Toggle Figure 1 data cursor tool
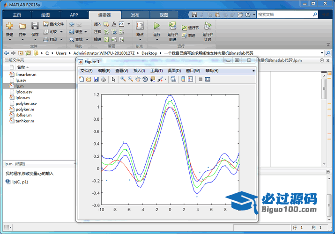This screenshot has width=335, height=234. tap(152, 80)
